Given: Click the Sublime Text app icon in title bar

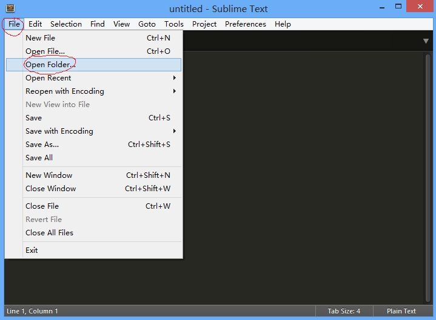Looking at the screenshot, I should click(10, 8).
